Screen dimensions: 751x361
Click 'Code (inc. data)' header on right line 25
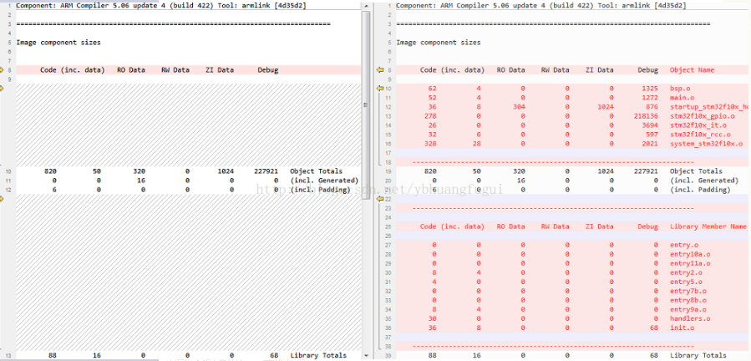coord(452,226)
